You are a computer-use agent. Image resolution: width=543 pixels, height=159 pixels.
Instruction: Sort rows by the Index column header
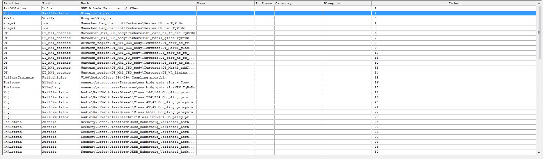coord(454,3)
